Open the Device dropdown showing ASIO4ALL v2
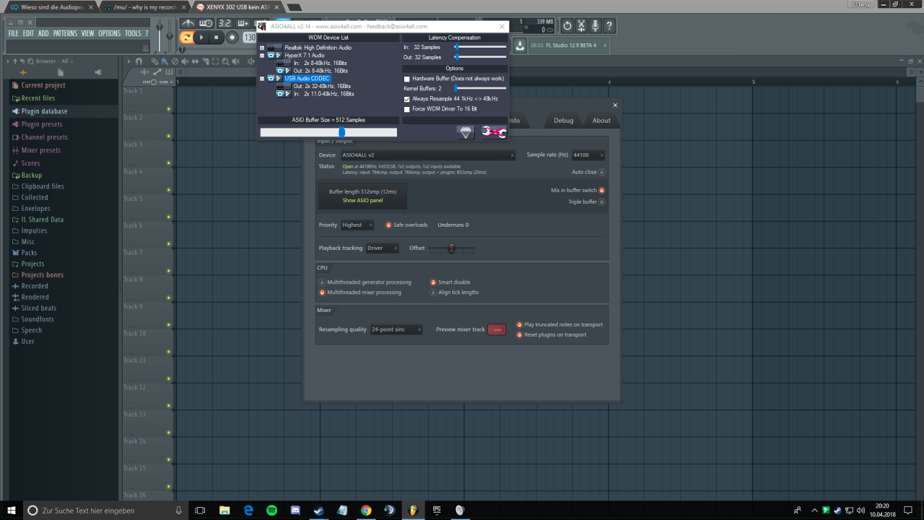The width and height of the screenshot is (924, 520). tap(427, 155)
